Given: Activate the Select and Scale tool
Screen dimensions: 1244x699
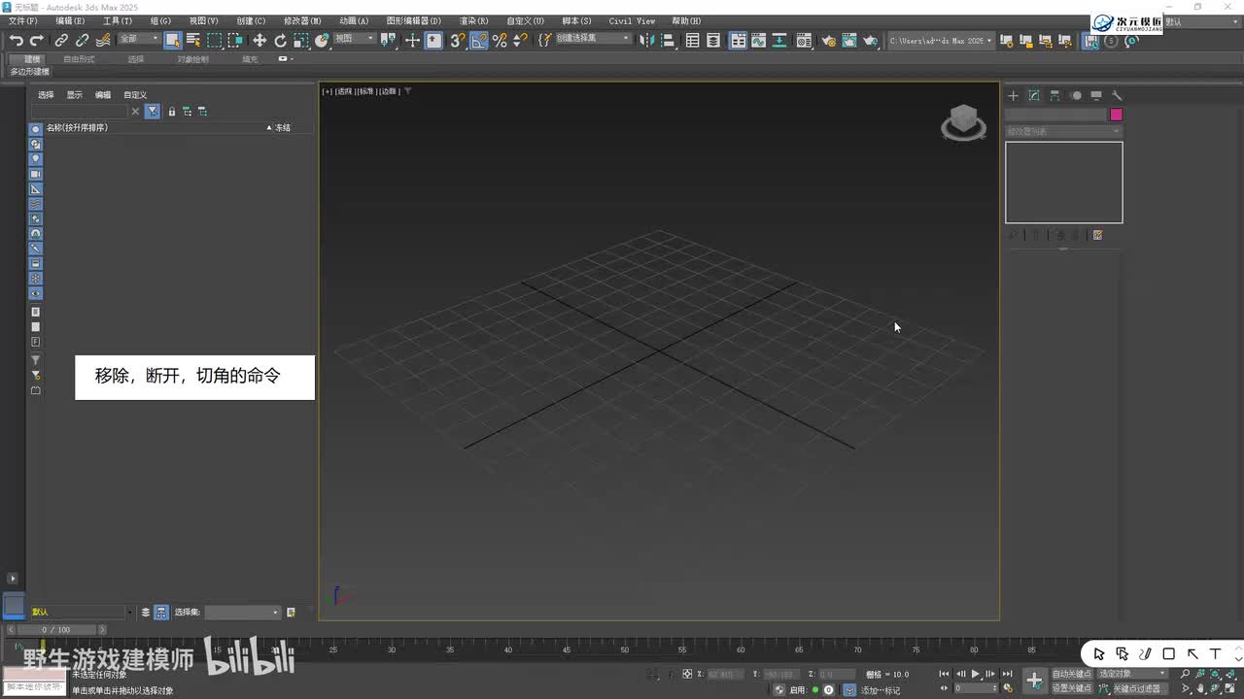Looking at the screenshot, I should tap(301, 40).
